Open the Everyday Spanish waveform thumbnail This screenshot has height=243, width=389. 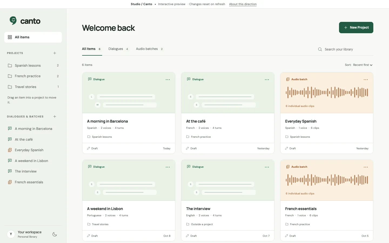click(x=327, y=93)
